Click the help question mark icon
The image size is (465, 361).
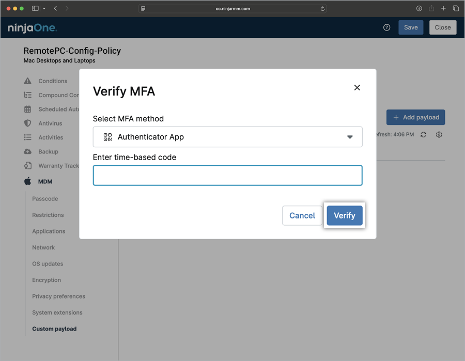point(387,27)
